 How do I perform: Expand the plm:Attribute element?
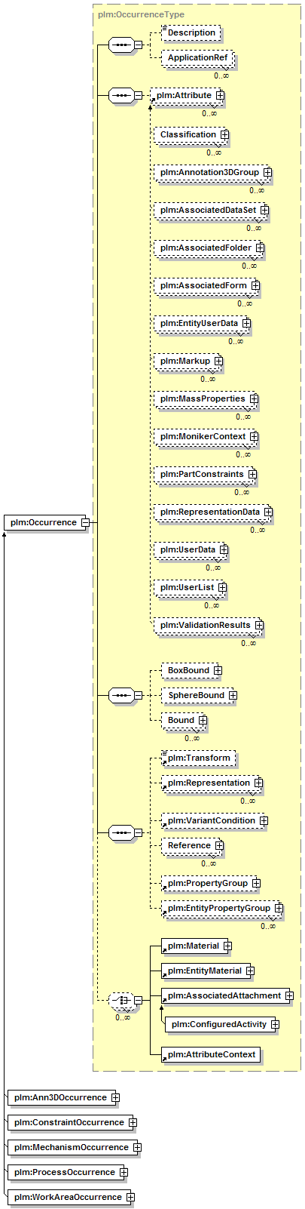tap(220, 96)
